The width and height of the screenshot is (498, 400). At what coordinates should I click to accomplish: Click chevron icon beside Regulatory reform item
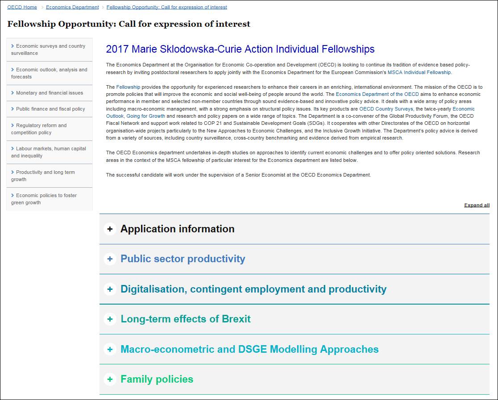12,125
